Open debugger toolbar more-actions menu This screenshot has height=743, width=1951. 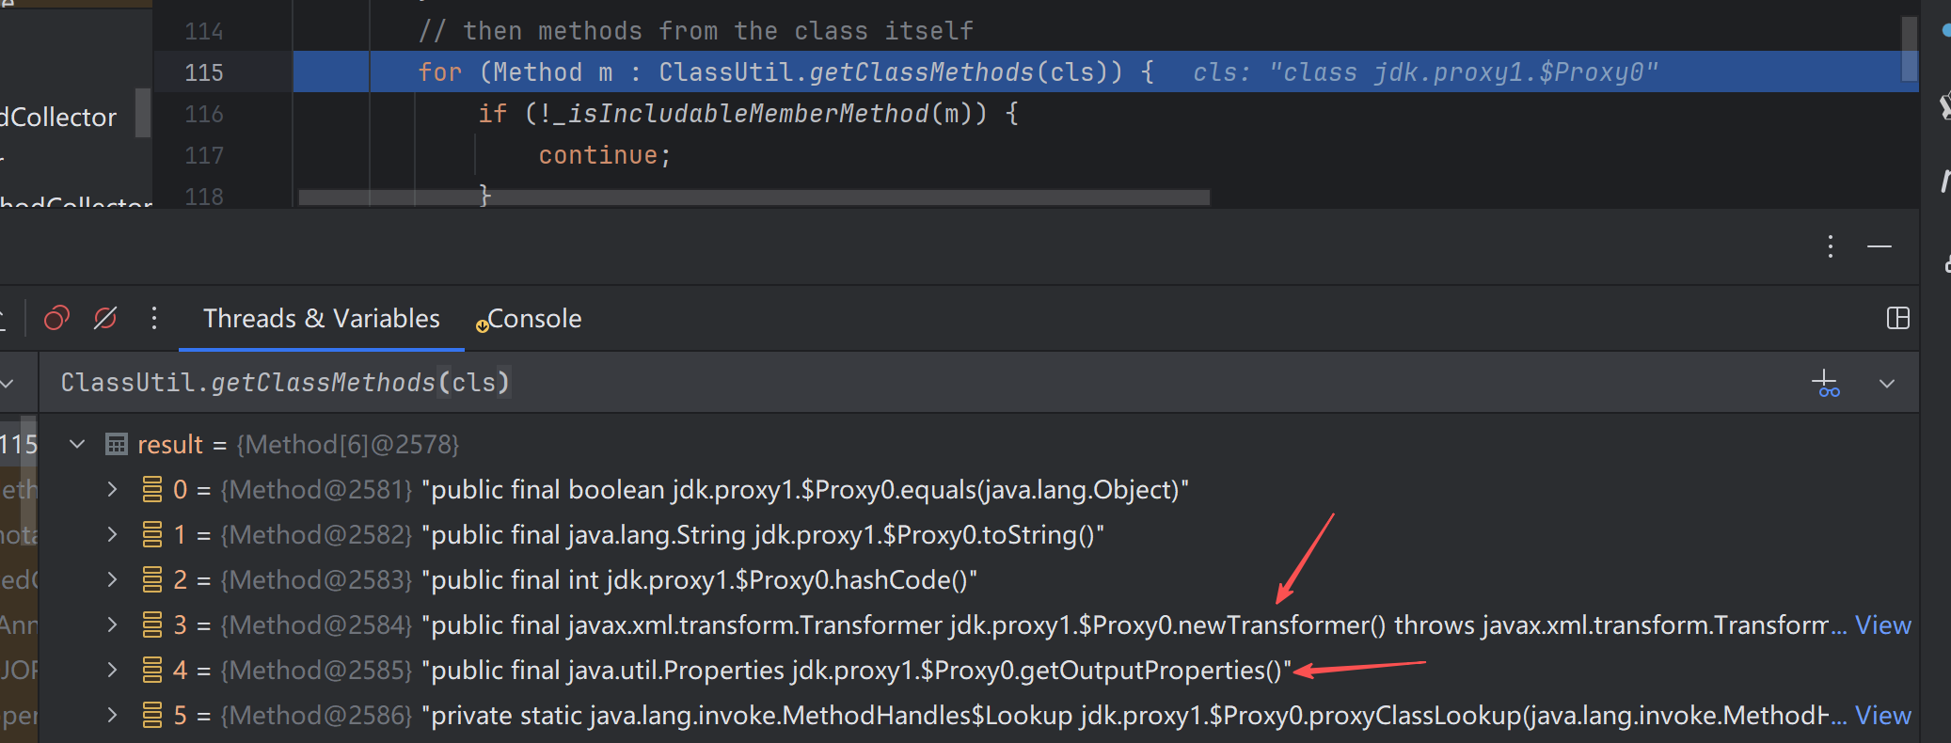pyautogui.click(x=154, y=319)
